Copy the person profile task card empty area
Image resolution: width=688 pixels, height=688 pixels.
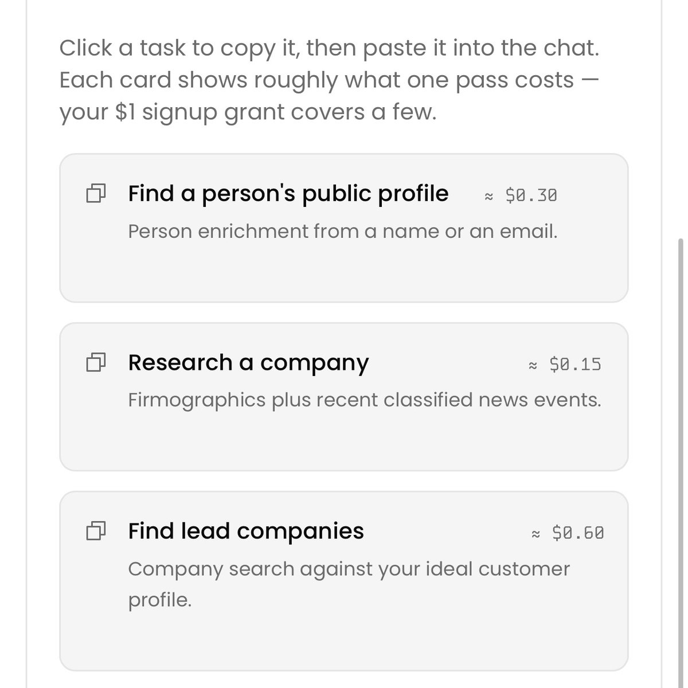pyautogui.click(x=344, y=272)
